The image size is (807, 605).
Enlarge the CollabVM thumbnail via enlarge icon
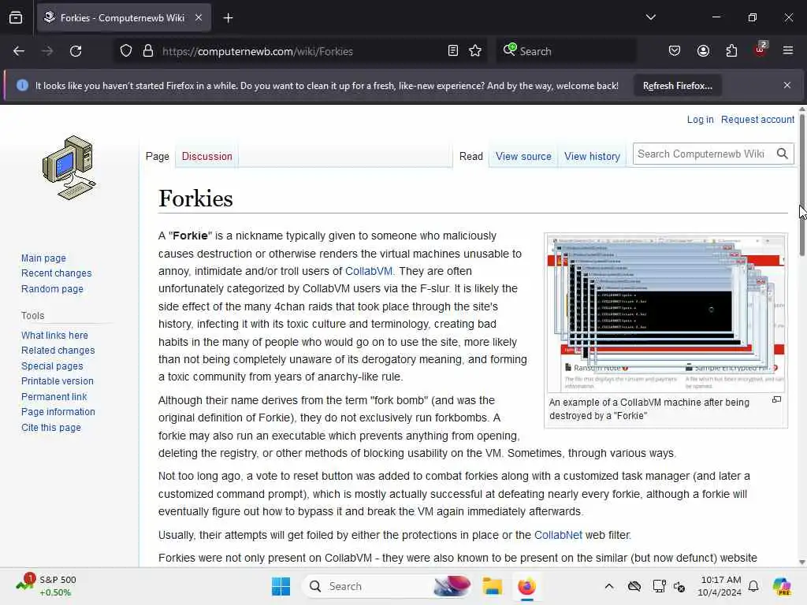pos(776,399)
